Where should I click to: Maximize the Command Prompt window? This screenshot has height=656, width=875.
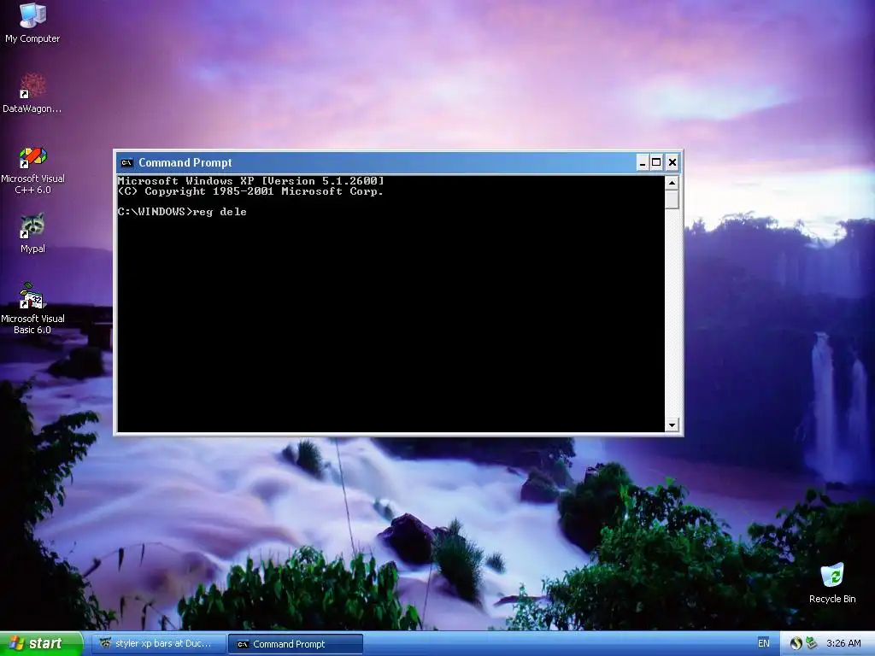point(657,163)
